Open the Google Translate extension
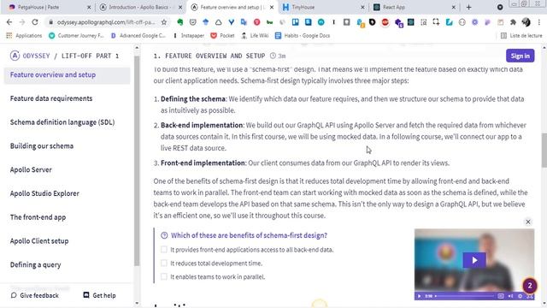The height and width of the screenshot is (308, 547). [244, 22]
